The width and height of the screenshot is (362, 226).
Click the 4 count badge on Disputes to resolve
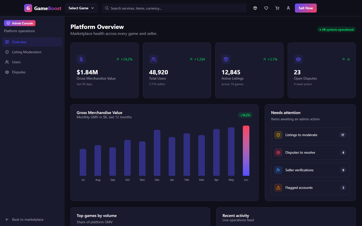click(343, 152)
